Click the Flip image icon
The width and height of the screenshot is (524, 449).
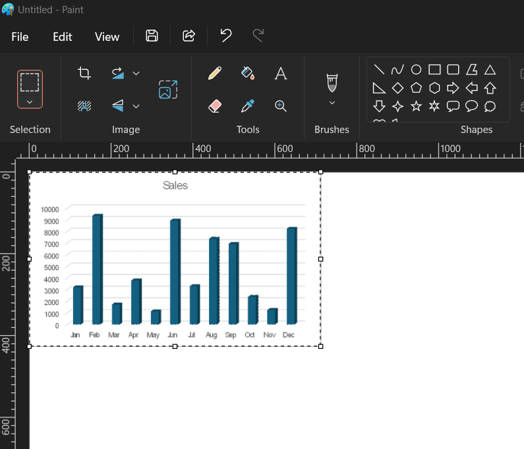(x=117, y=106)
